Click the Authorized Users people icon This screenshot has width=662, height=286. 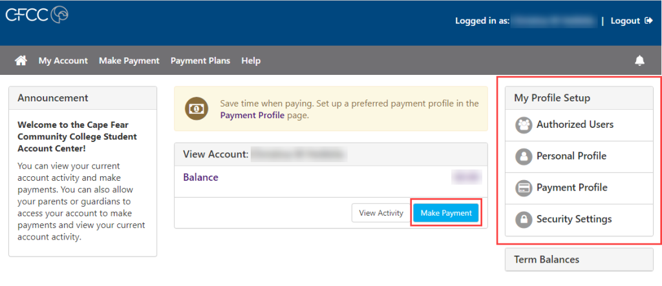click(524, 125)
